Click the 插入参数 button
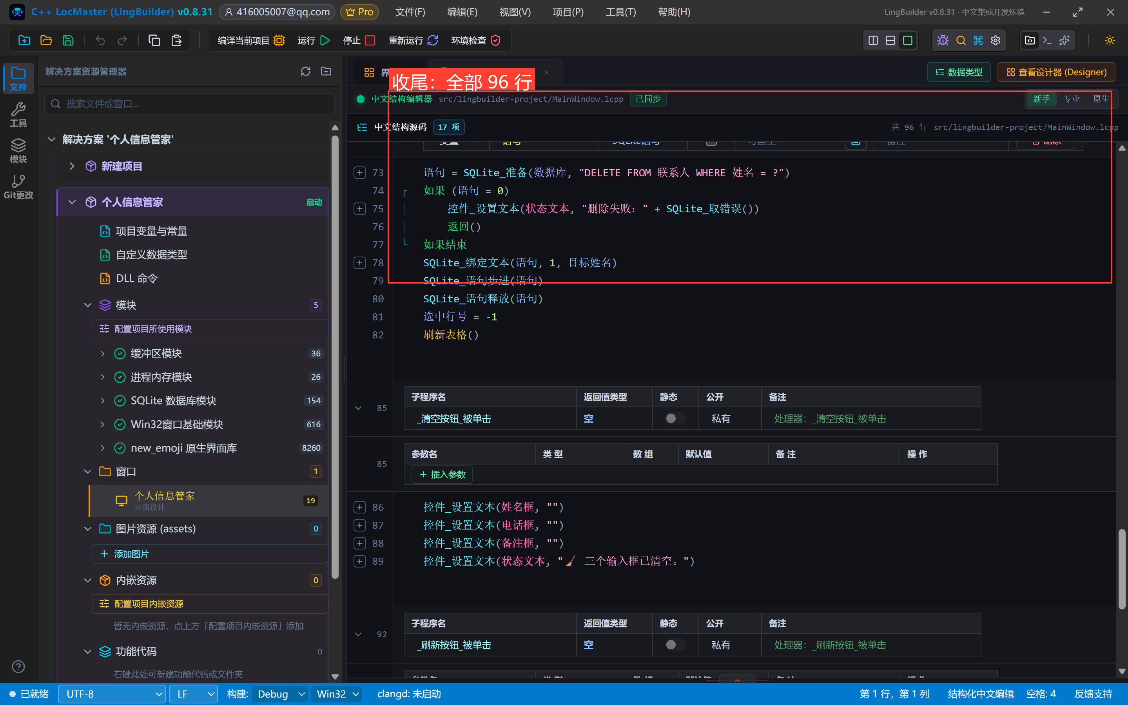 (442, 474)
